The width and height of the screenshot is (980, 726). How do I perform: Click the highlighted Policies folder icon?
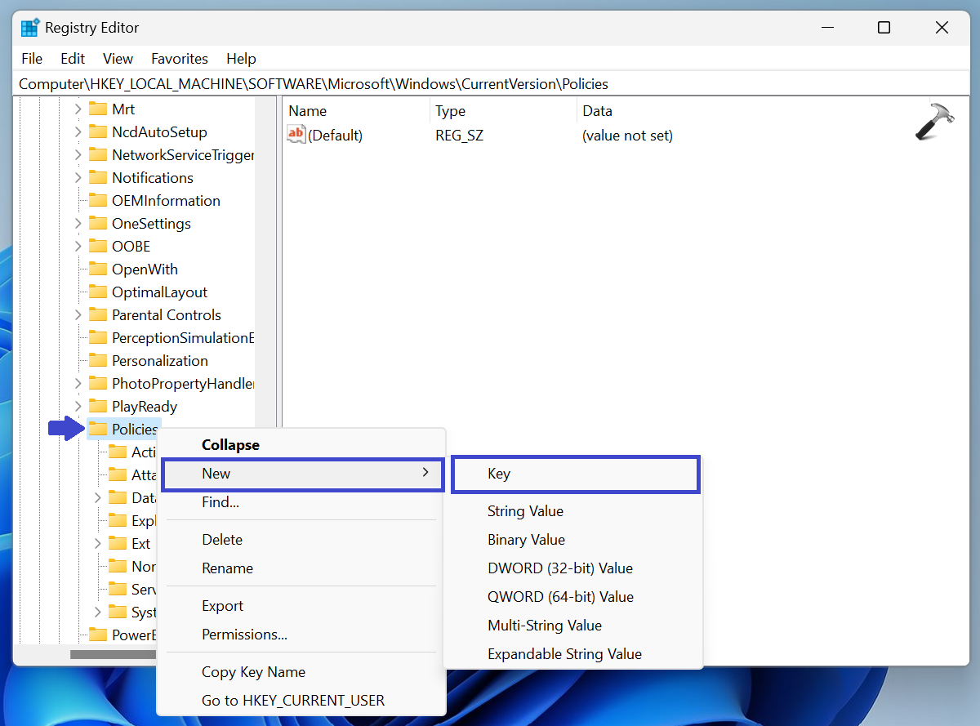pos(99,429)
